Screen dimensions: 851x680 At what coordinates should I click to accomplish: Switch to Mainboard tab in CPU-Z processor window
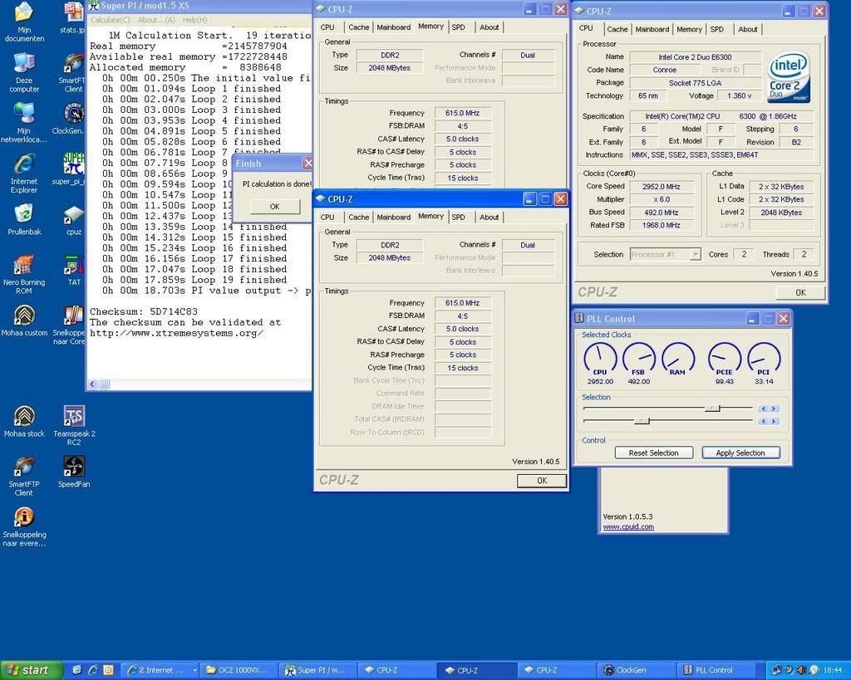pos(652,29)
